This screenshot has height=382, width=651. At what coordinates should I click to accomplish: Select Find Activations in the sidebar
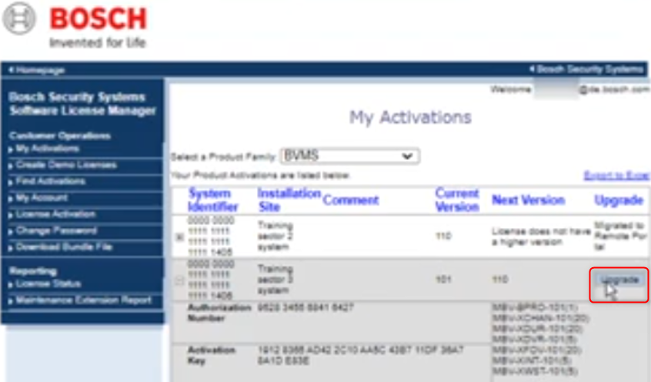tap(50, 181)
